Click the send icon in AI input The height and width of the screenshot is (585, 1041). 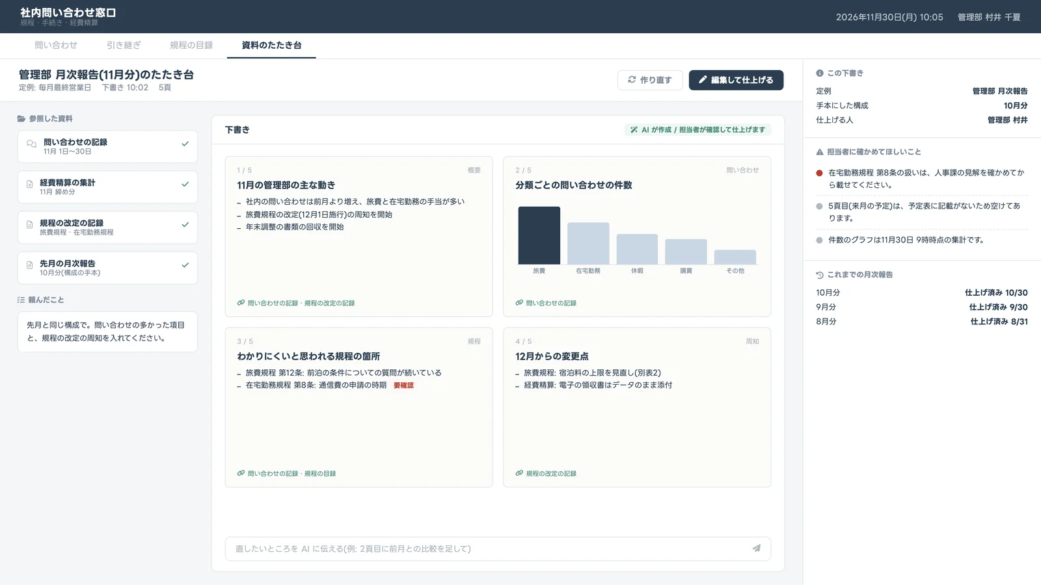757,549
